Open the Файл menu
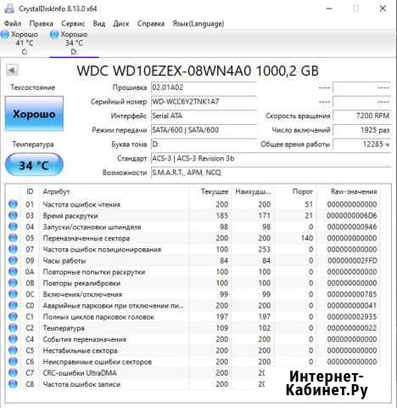Screen dimensions: 397x408 13,24
